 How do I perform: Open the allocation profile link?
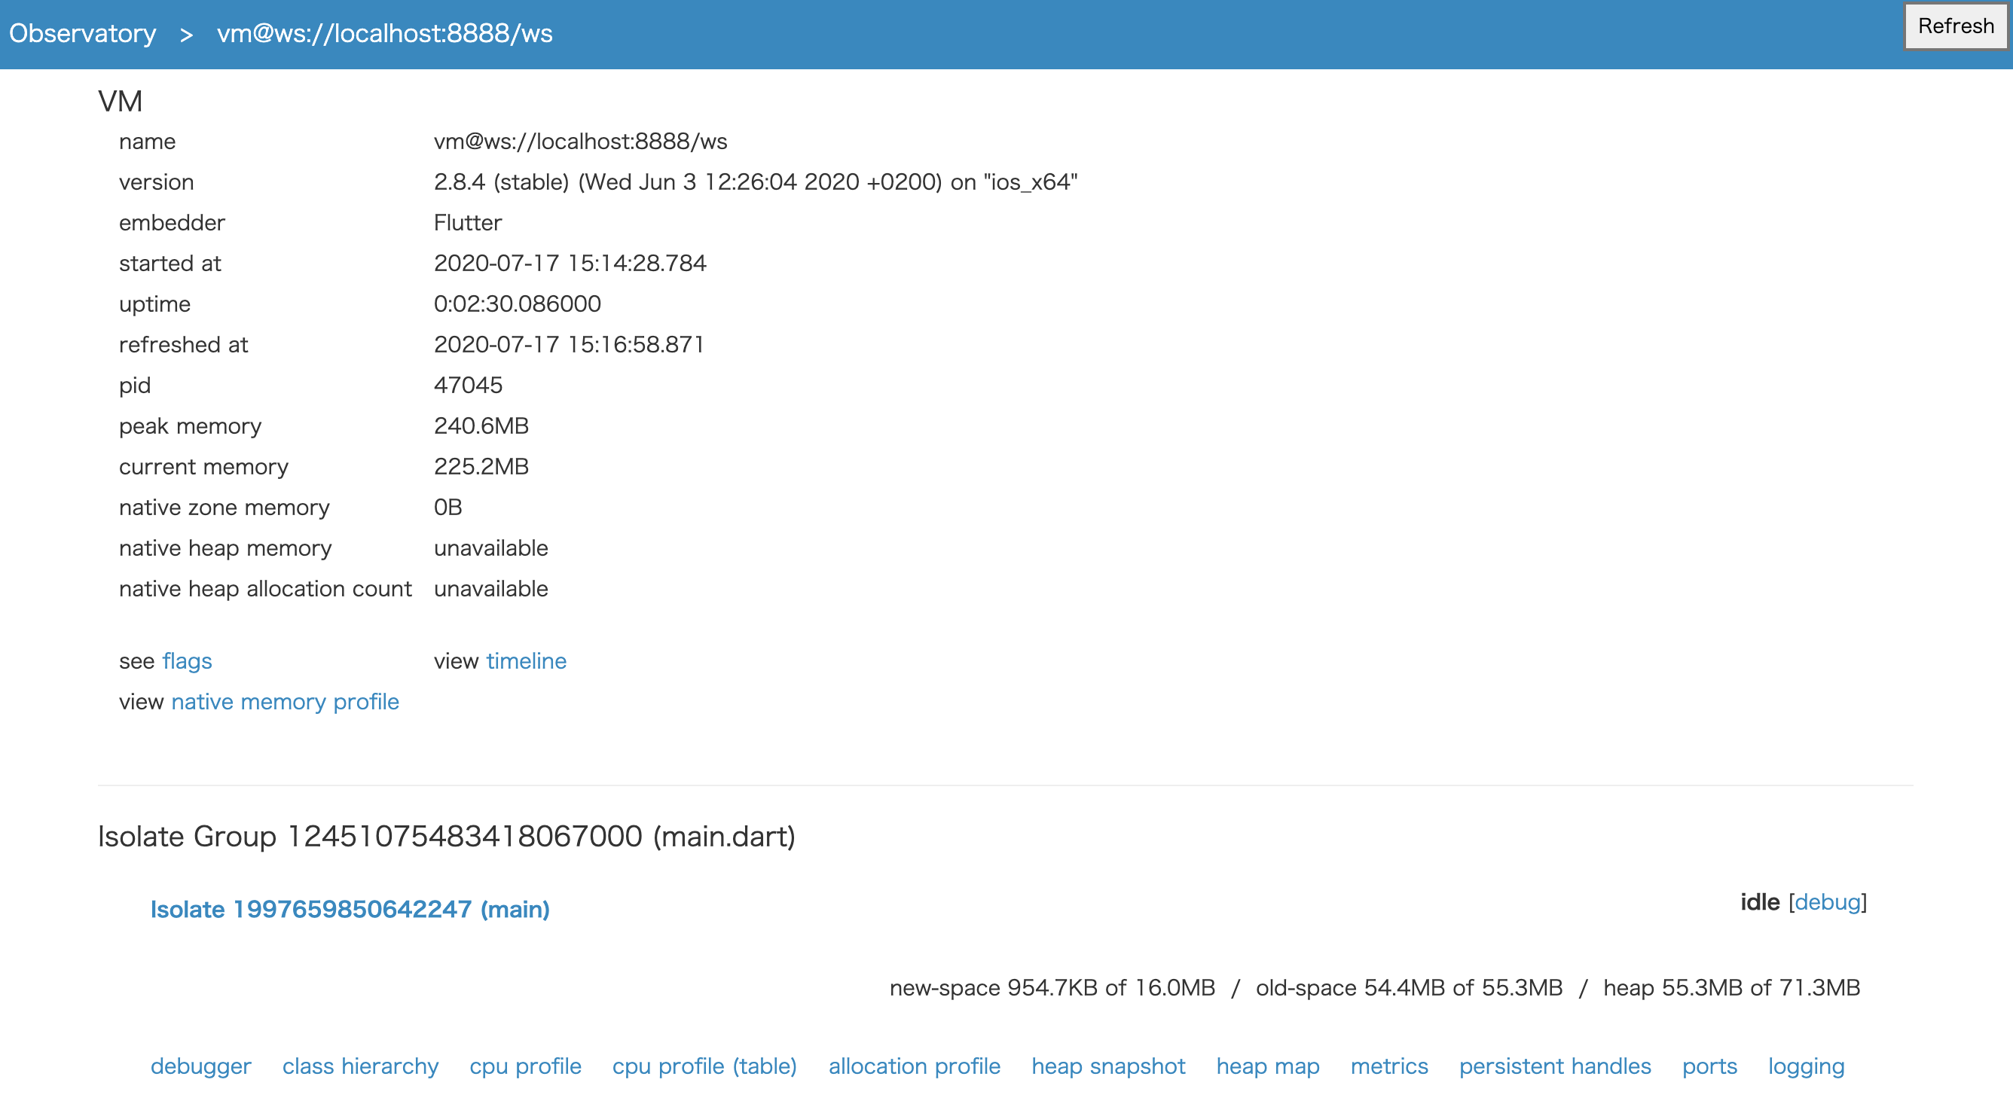[x=915, y=1066]
